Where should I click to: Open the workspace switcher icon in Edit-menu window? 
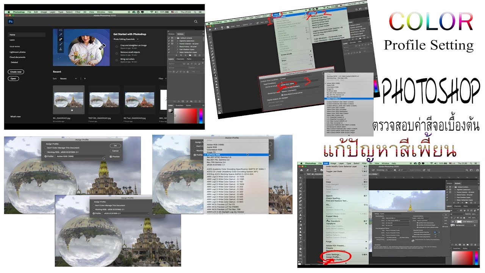click(471, 170)
